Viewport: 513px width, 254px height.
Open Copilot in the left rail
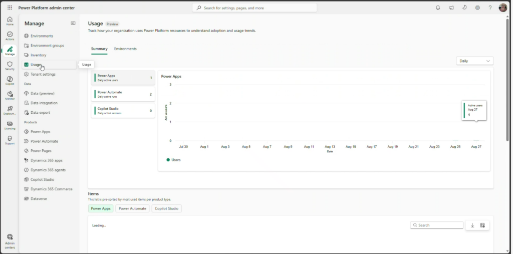pyautogui.click(x=10, y=81)
